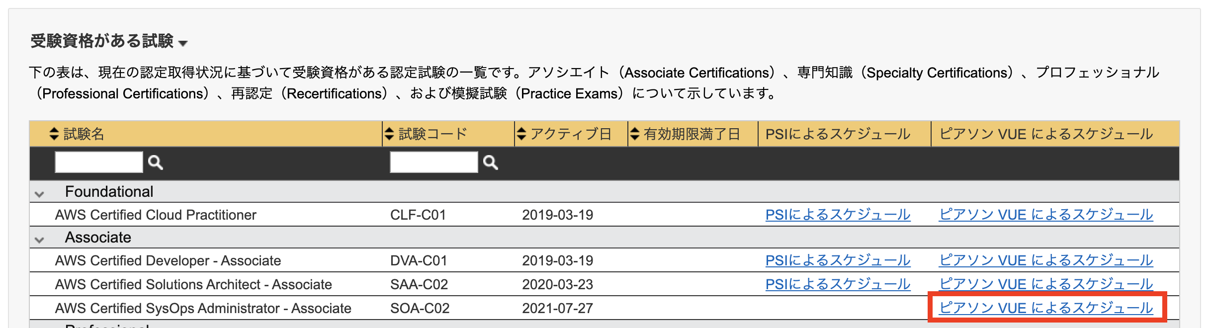Select the AWS Certified SysOps Administrator - Associate name
The height and width of the screenshot is (328, 1211).
pyautogui.click(x=203, y=308)
